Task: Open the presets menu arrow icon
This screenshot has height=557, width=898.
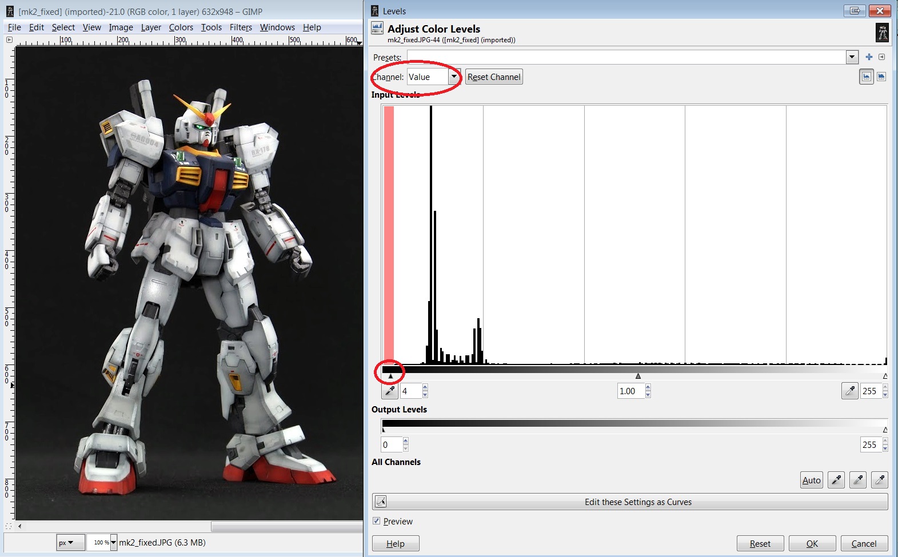Action: pyautogui.click(x=881, y=57)
